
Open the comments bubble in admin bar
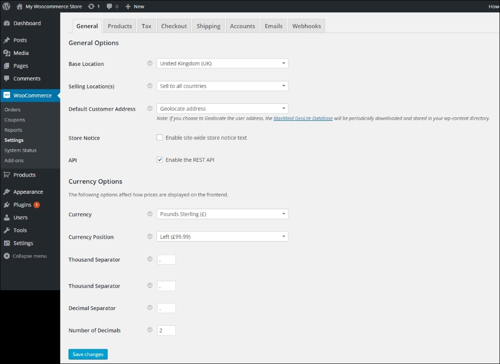point(109,6)
